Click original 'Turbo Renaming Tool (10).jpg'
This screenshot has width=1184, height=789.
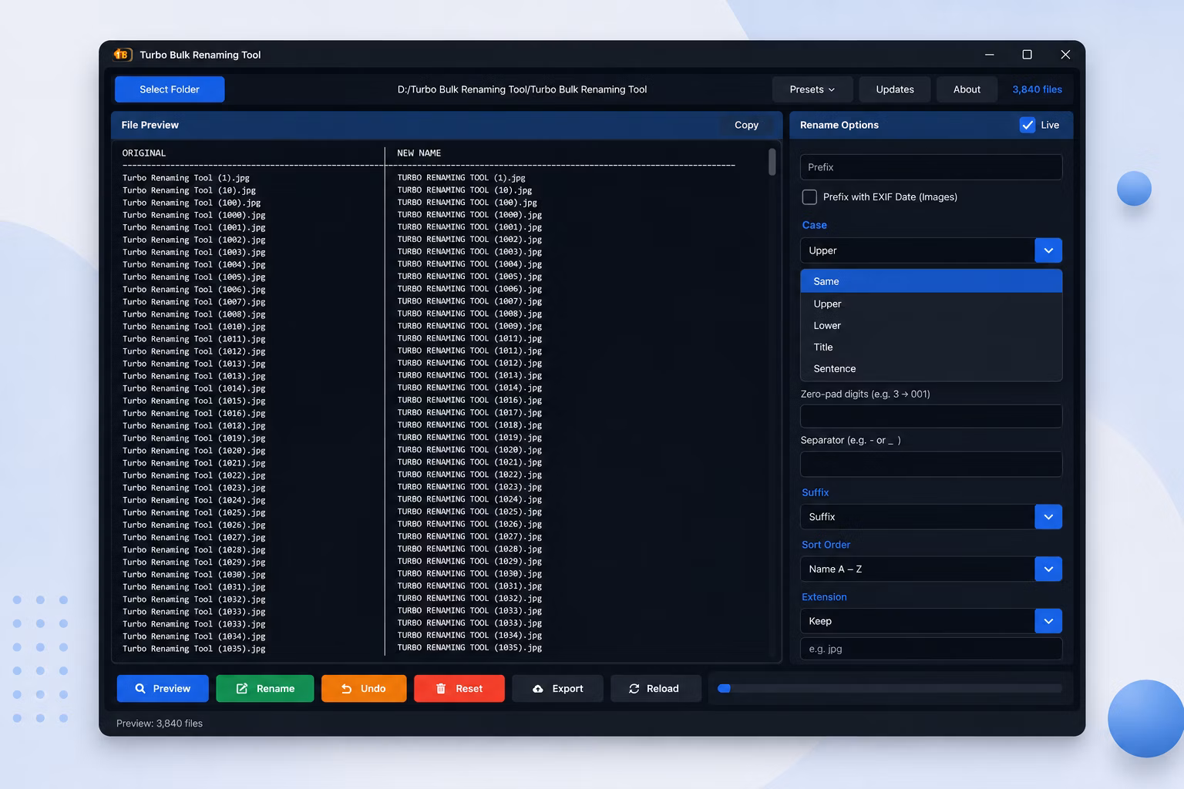tap(189, 190)
